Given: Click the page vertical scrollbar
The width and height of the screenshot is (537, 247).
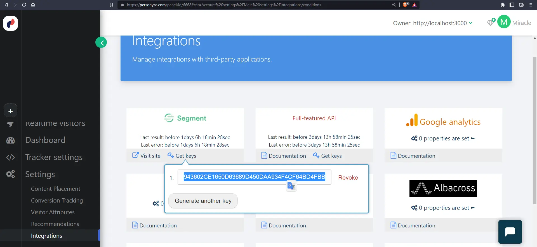Looking at the screenshot, I should click(534, 130).
